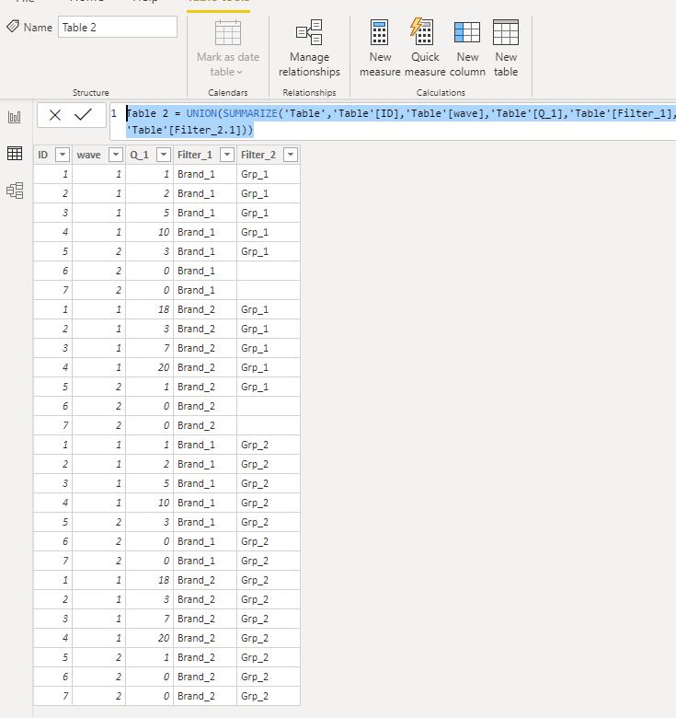
Task: Click the Relationships group label
Action: point(309,92)
